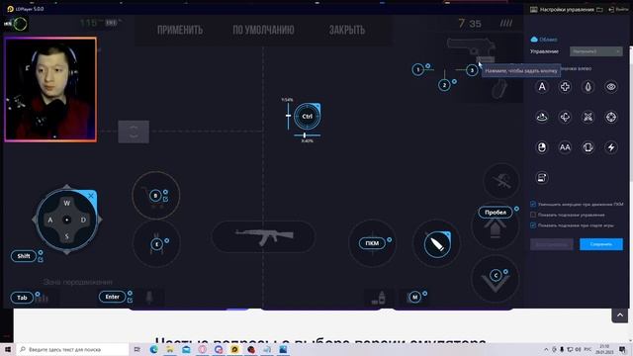Enable Показать подсказки управления checkbox
This screenshot has width=633, height=356.
533,215
